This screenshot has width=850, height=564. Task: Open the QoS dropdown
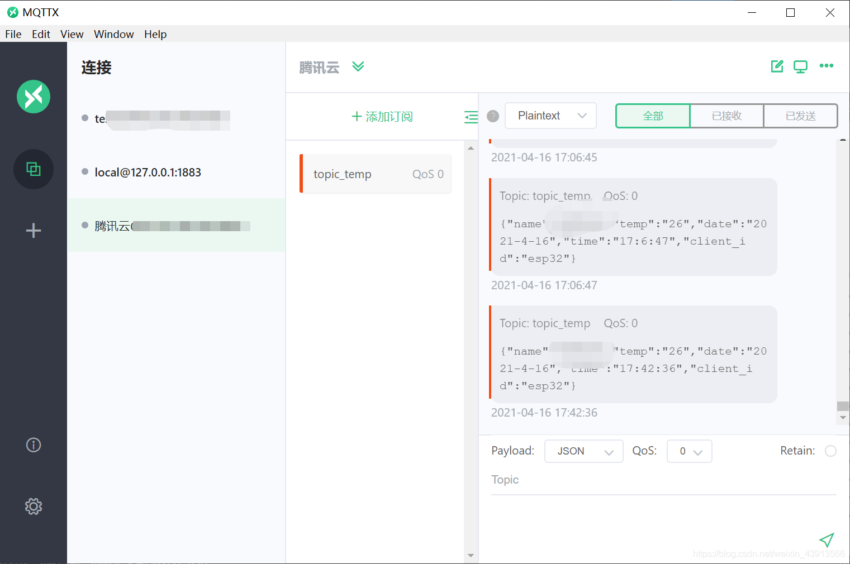689,451
